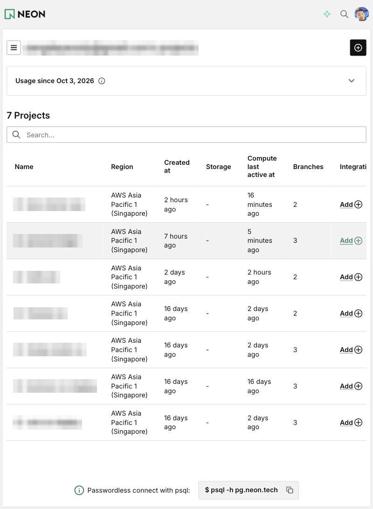
Task: Add integration for project last active 16 days ago
Action: pyautogui.click(x=351, y=386)
